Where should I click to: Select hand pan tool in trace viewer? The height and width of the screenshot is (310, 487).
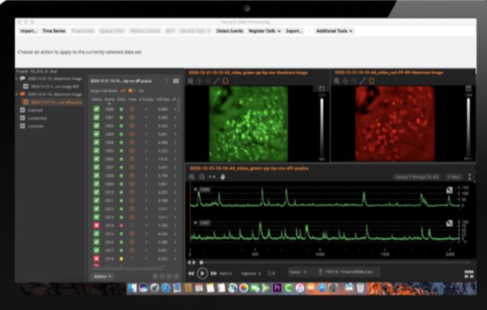(223, 177)
